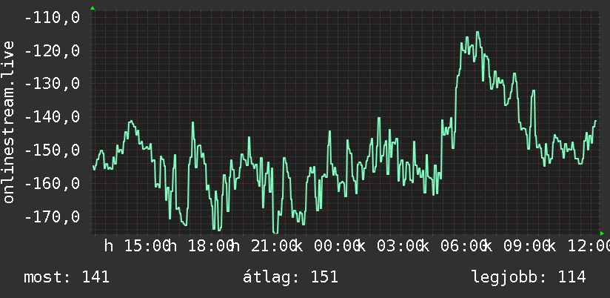Click the y-axis label -140,0
The width and height of the screenshot is (610, 298).
(52, 117)
